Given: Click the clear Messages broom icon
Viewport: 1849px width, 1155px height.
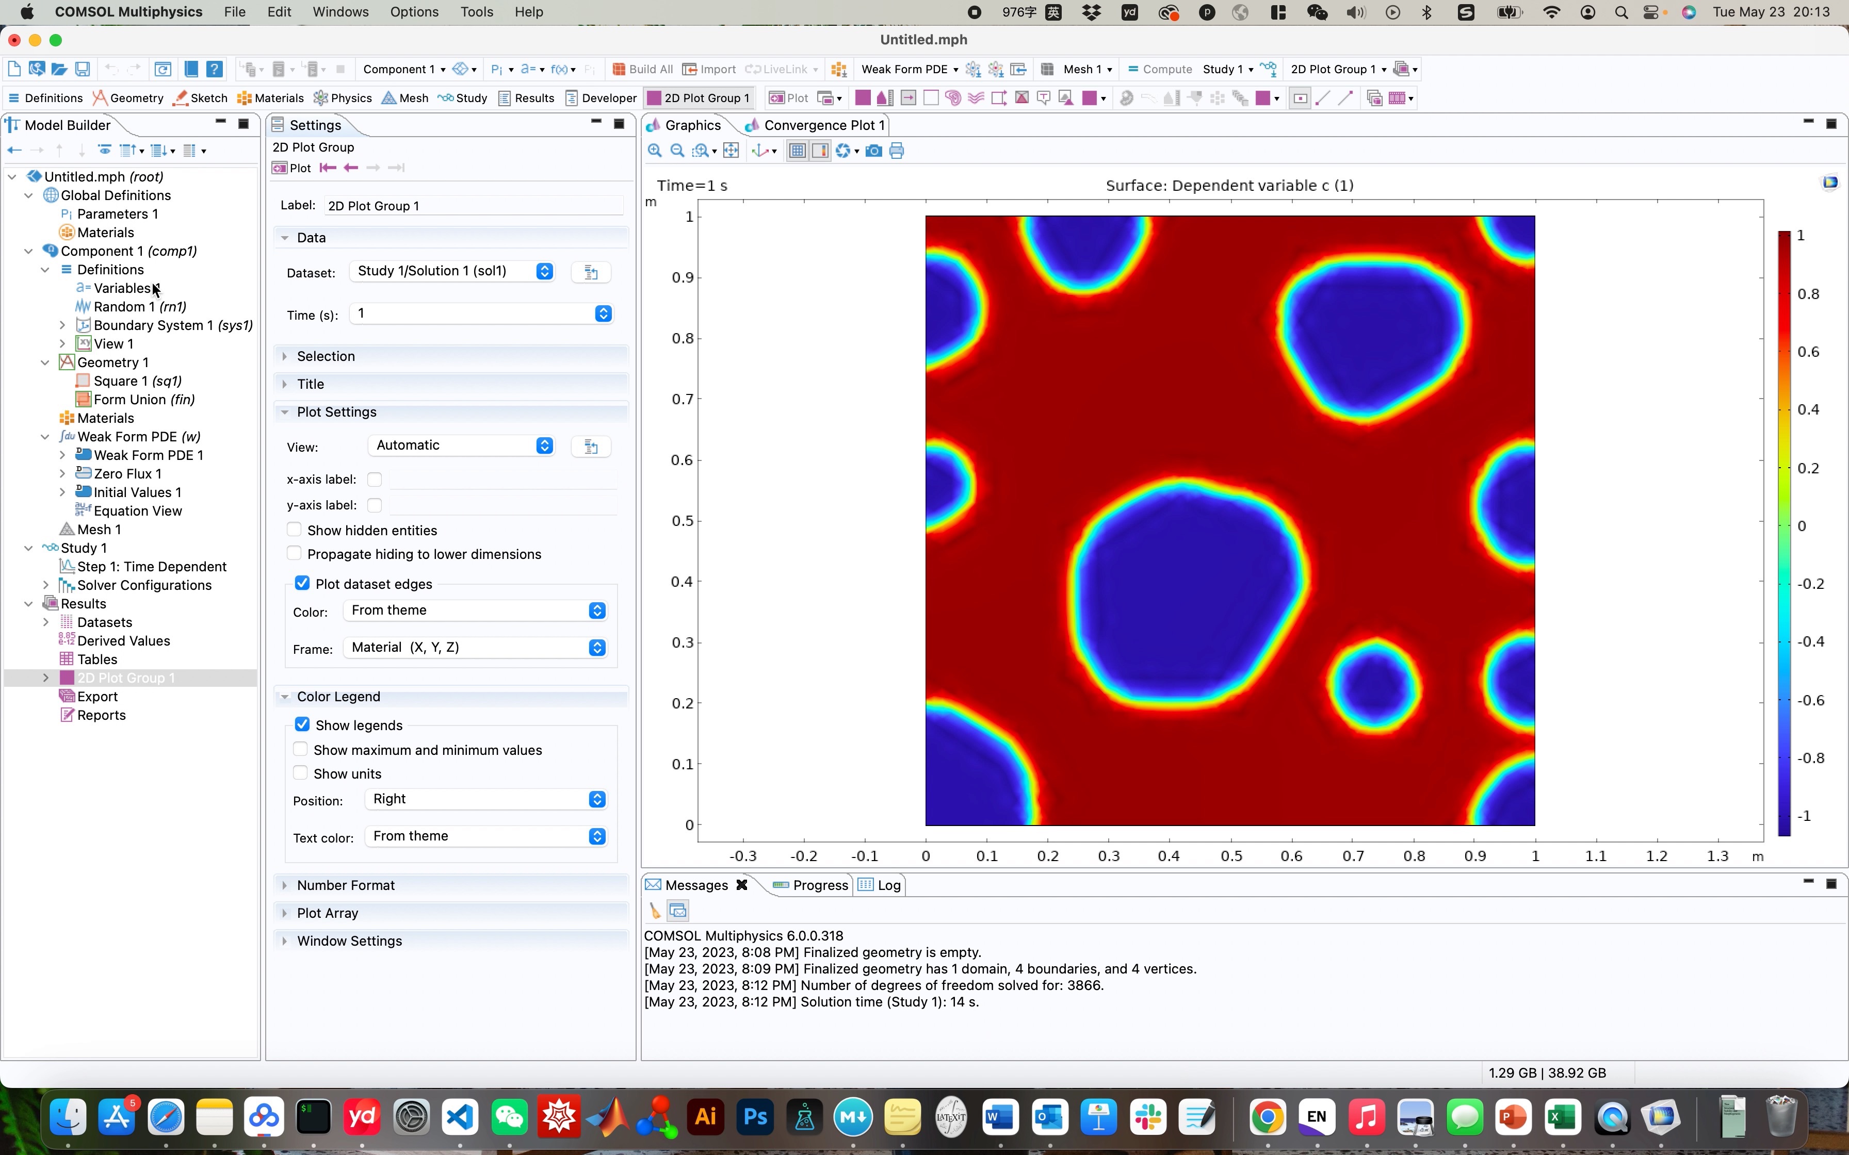Looking at the screenshot, I should click(655, 911).
